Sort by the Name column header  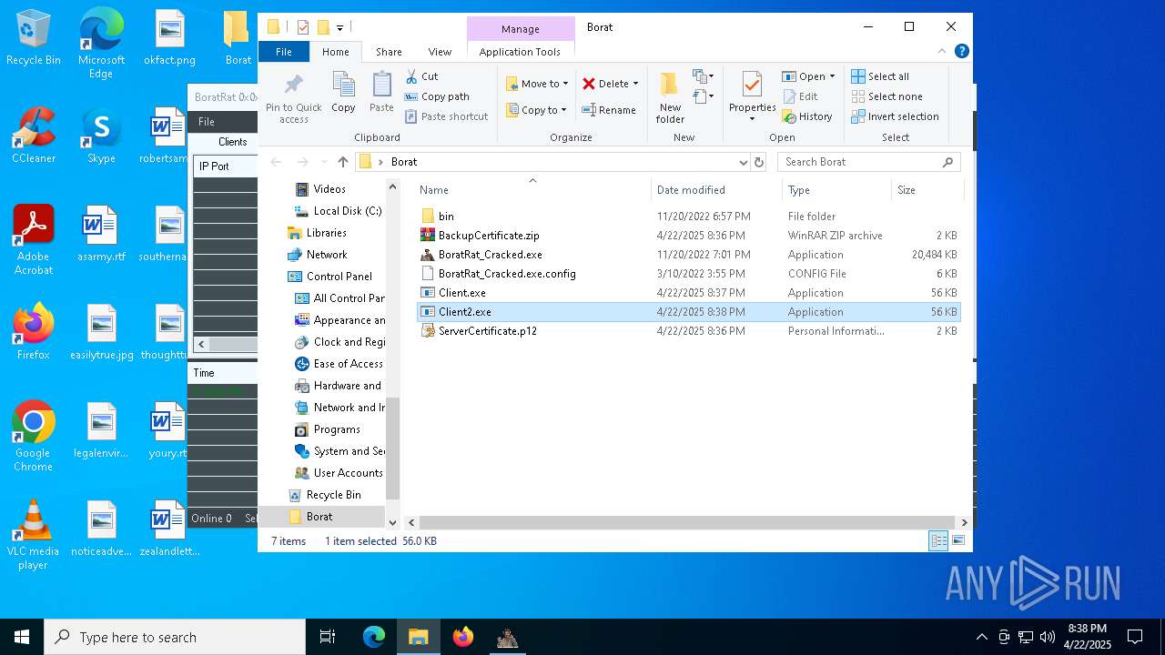(x=532, y=190)
